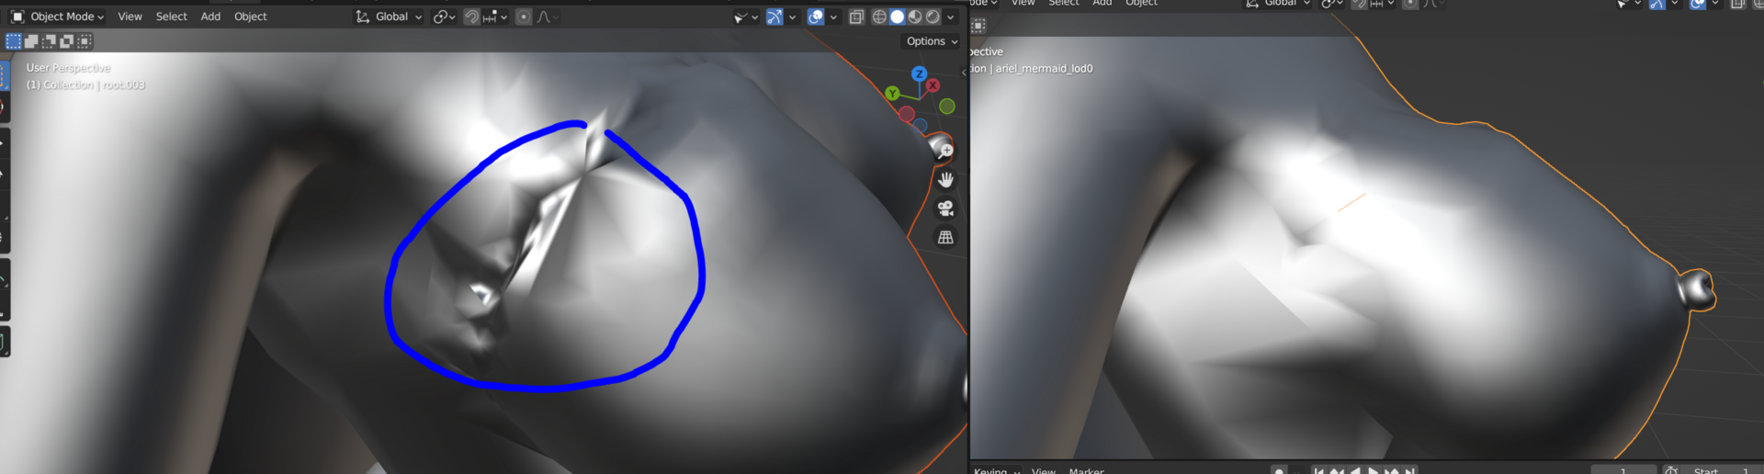The height and width of the screenshot is (474, 1764).
Task: Open View menu in left viewport header
Action: [130, 17]
